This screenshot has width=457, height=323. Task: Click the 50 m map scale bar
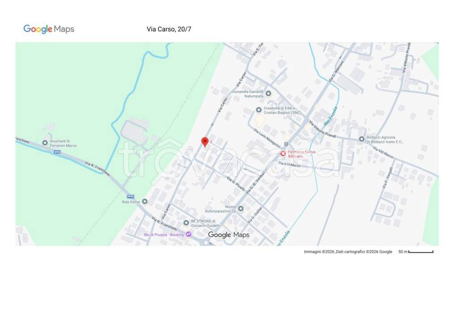(x=420, y=252)
